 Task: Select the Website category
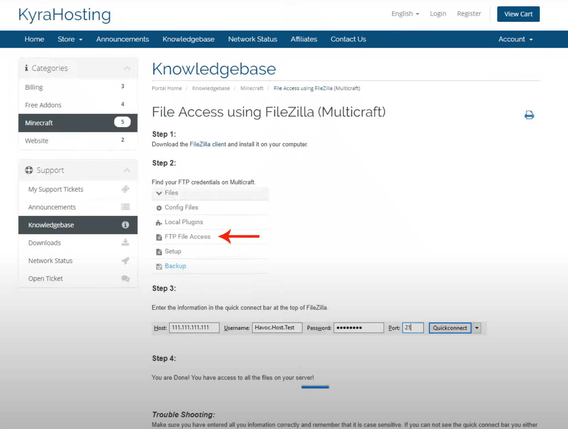pos(78,141)
